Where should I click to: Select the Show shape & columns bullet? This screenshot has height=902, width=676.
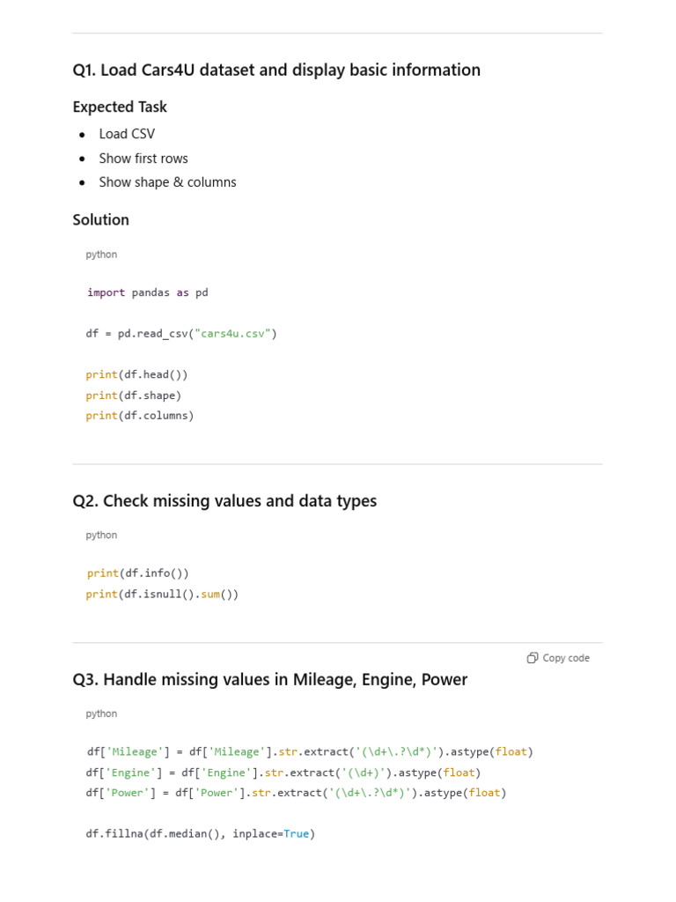(167, 182)
